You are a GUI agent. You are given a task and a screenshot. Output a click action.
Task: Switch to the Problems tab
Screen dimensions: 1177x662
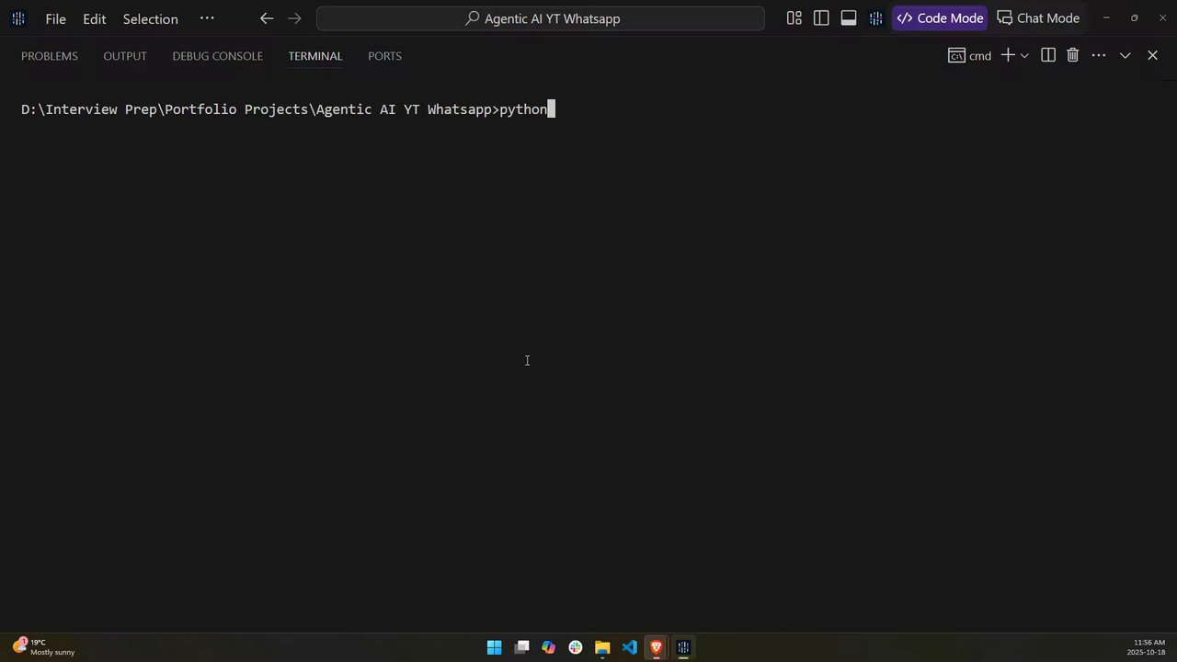tap(50, 56)
